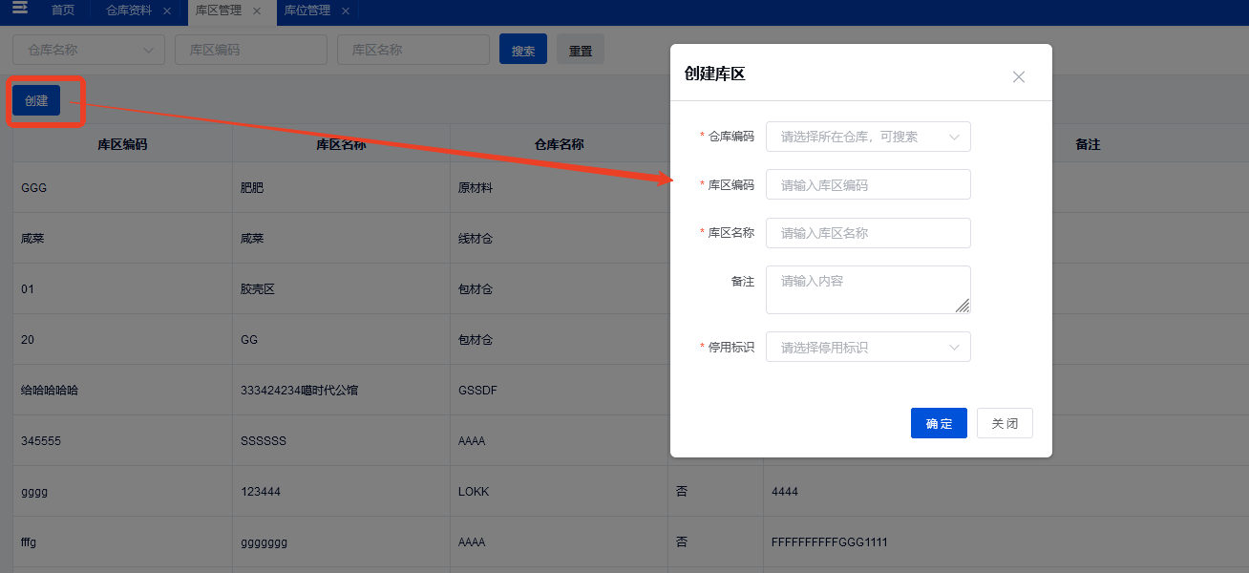Click the 库区编码 input in the dialog
The height and width of the screenshot is (573, 1249).
867,184
